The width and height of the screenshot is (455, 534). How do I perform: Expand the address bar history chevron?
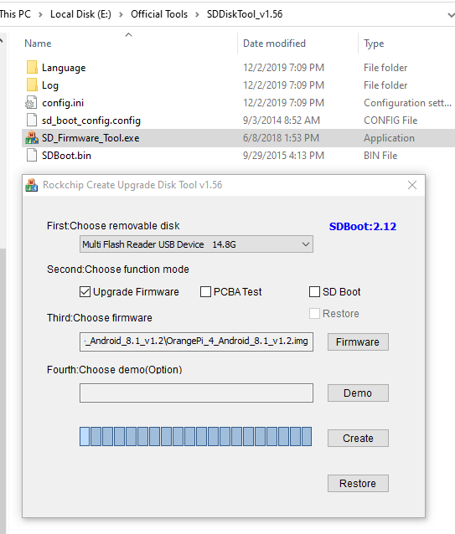point(451,14)
